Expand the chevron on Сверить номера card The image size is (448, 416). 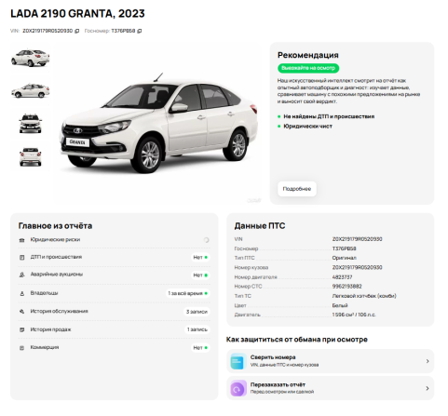click(428, 361)
